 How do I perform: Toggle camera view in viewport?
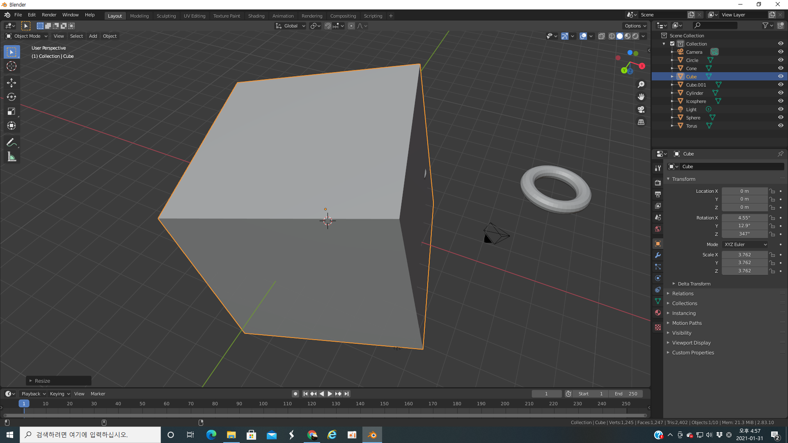pos(641,110)
